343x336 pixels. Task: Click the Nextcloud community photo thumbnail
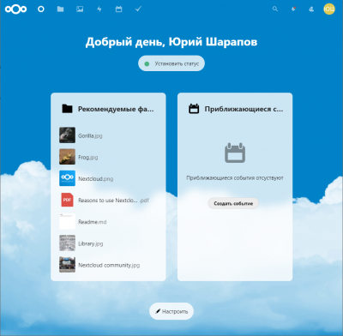pos(67,265)
